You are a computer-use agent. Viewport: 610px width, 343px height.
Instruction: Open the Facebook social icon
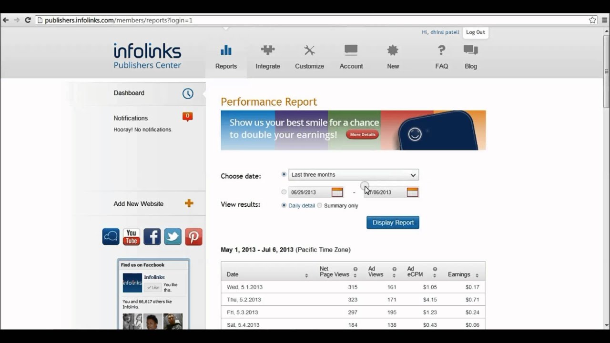pos(152,237)
